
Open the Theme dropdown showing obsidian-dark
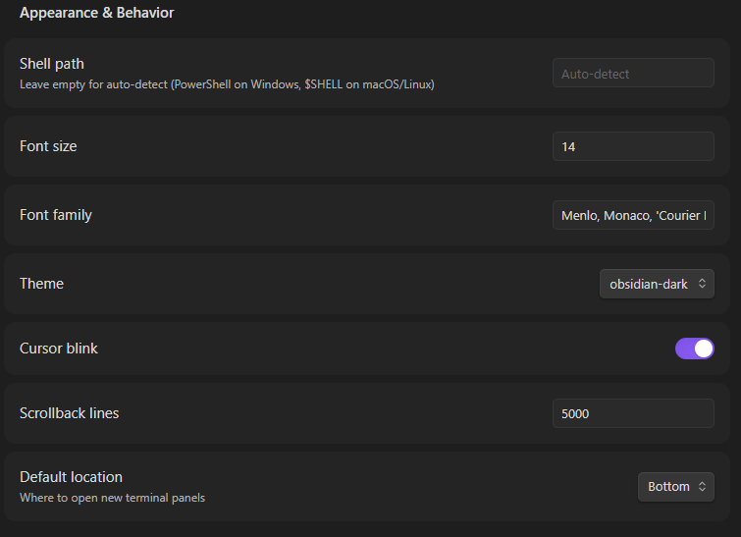pyautogui.click(x=656, y=284)
